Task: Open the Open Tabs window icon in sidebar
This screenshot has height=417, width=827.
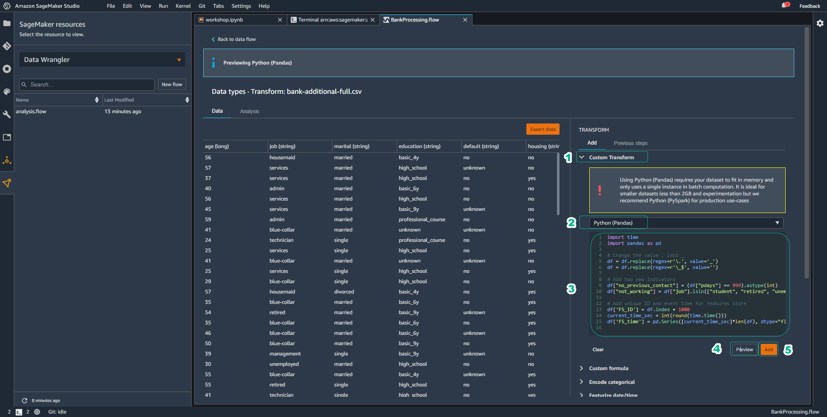Action: pos(7,137)
